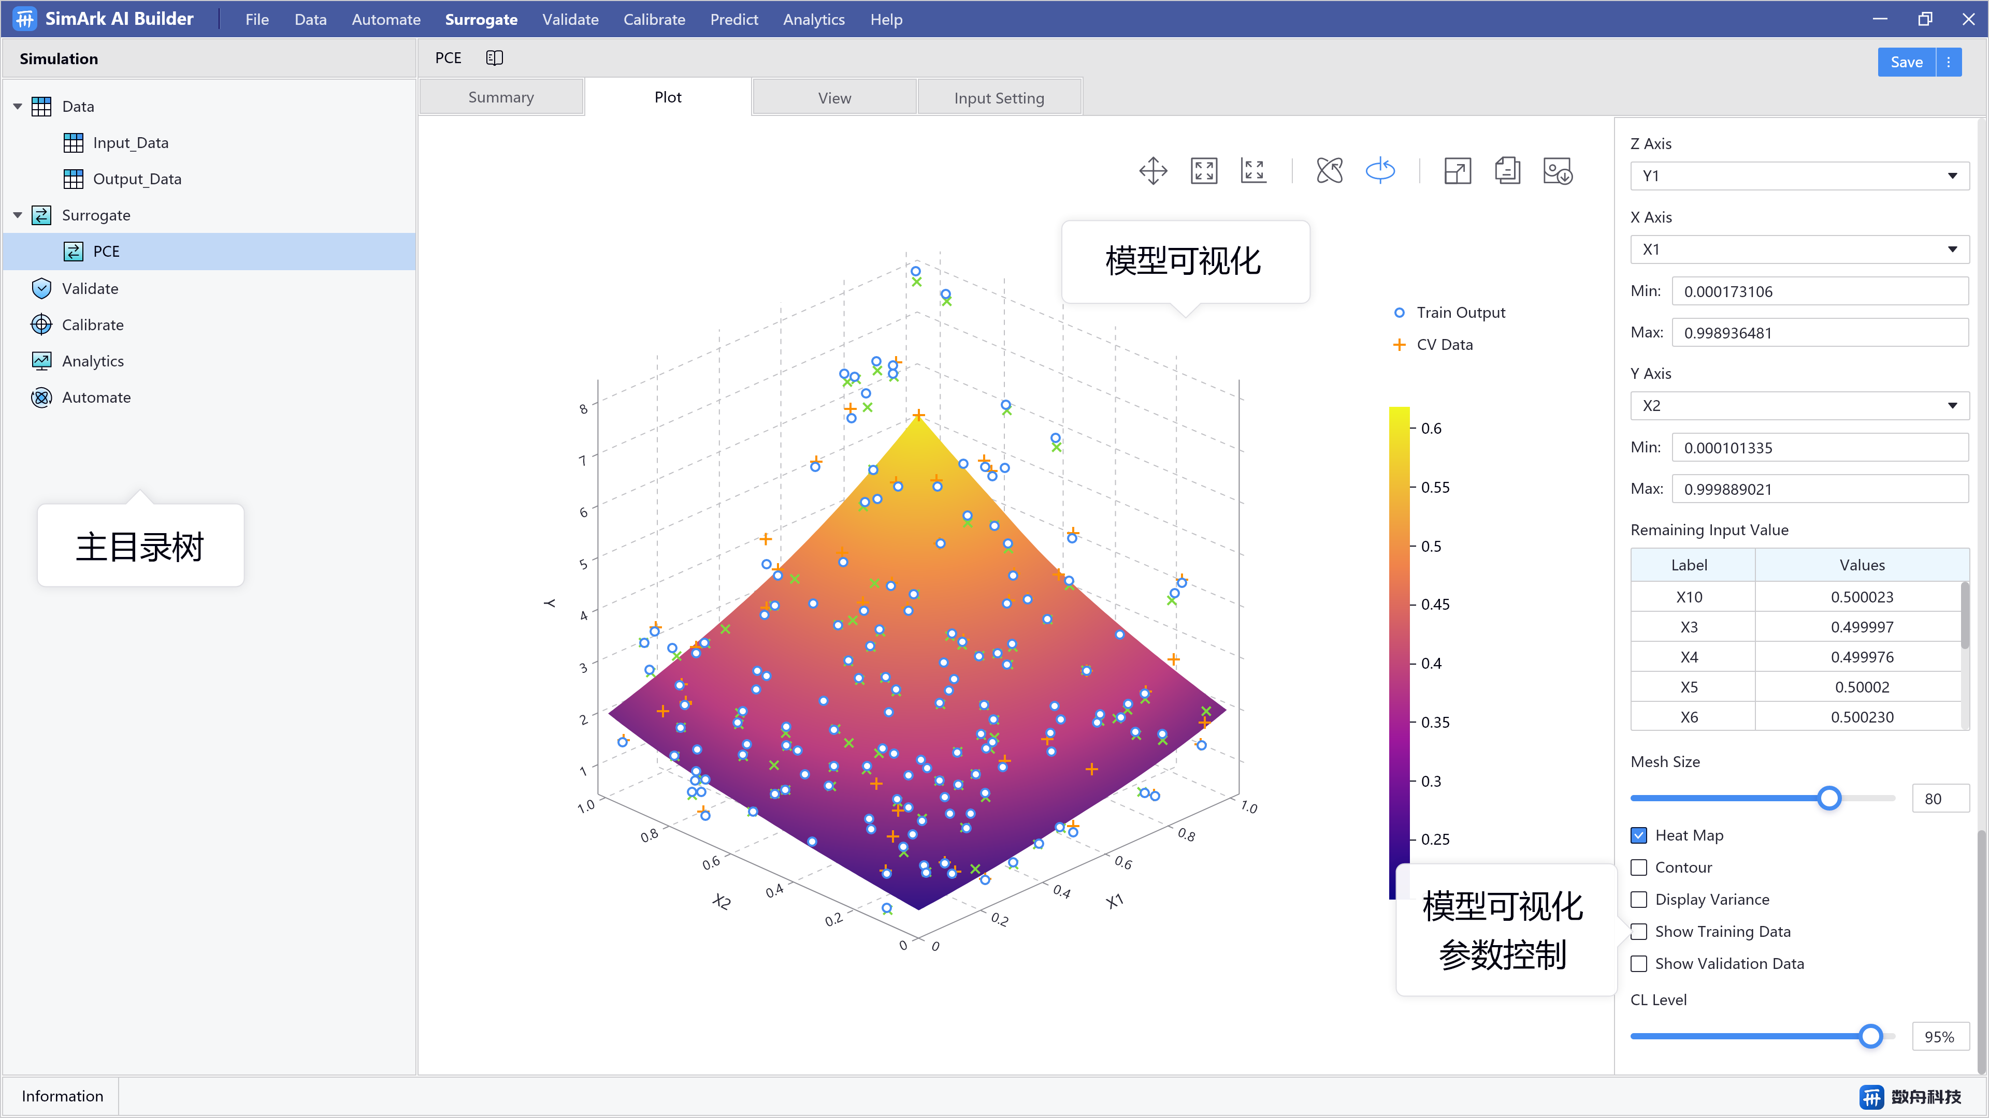Click the Validate shield icon
1989x1118 pixels.
(41, 289)
